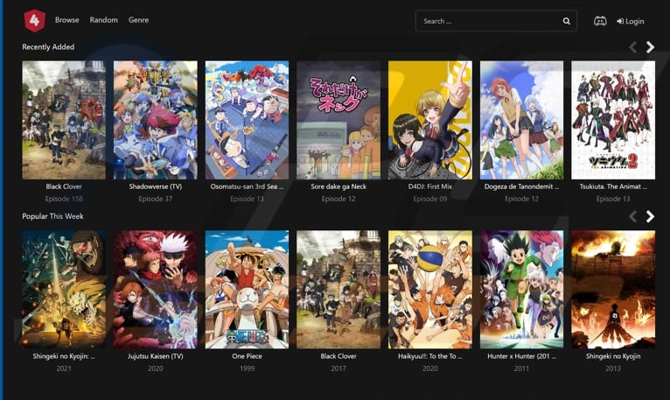Click the search magnifier icon
This screenshot has height=400, width=670.
pyautogui.click(x=566, y=21)
